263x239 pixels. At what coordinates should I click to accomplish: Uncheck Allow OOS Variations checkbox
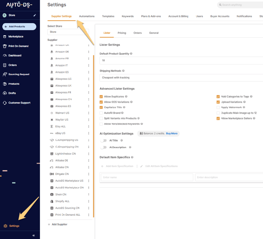pyautogui.click(x=101, y=102)
